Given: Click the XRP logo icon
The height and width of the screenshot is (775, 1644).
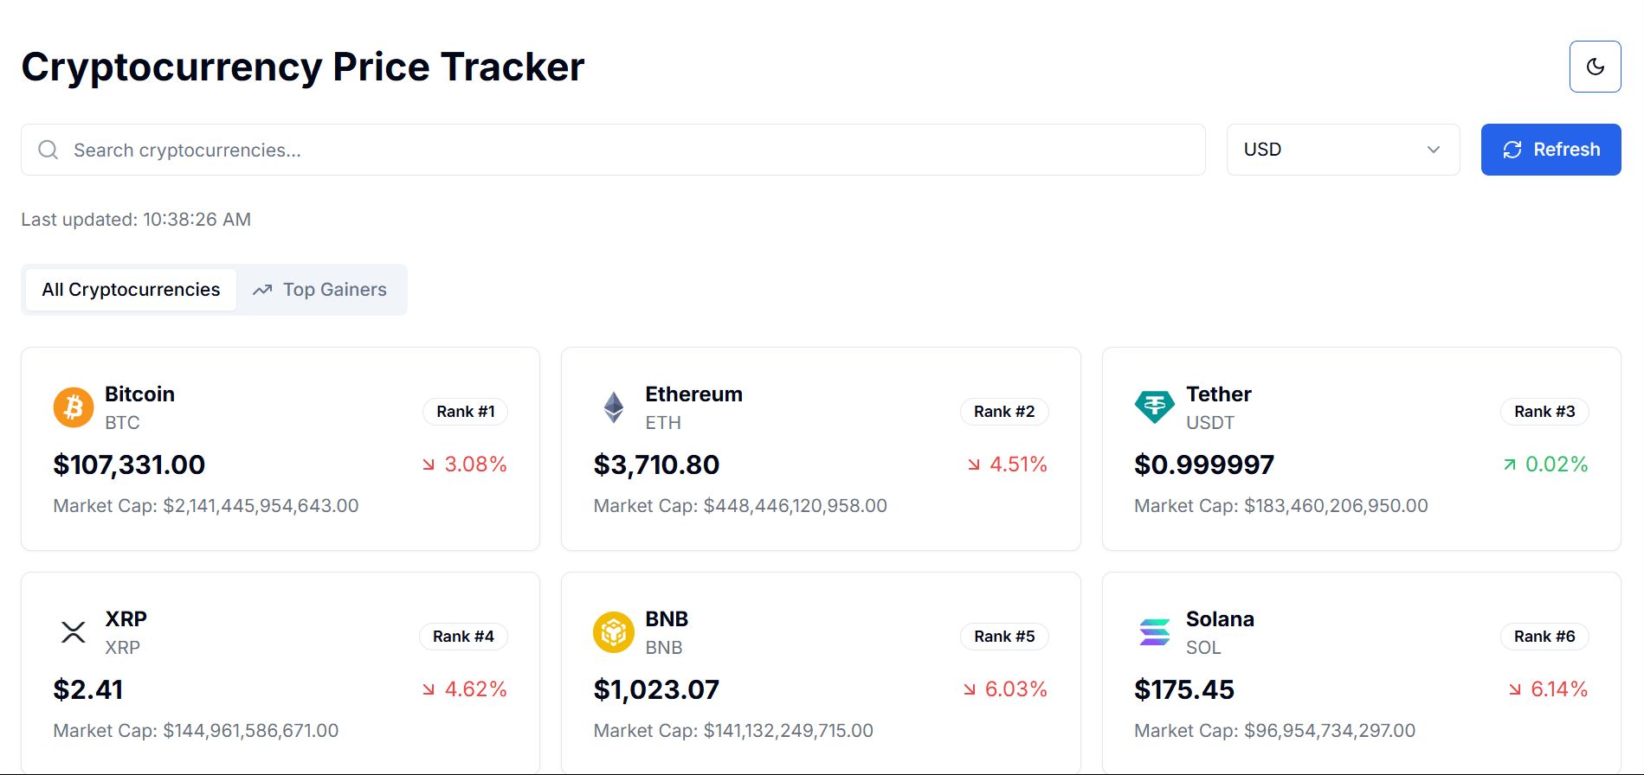Looking at the screenshot, I should [74, 631].
